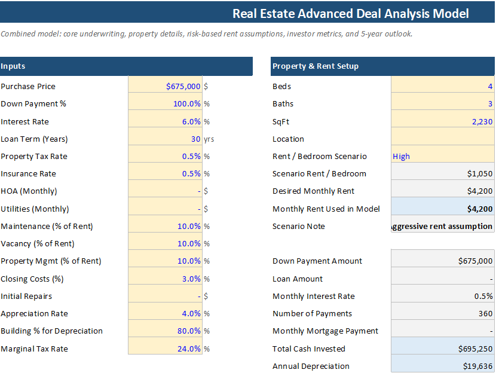The image size is (496, 388).
Task: Select the Beds input cell
Action: tap(443, 86)
